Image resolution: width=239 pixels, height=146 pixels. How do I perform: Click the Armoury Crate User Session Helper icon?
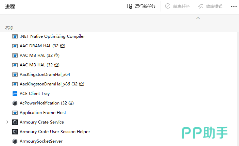[15, 132]
